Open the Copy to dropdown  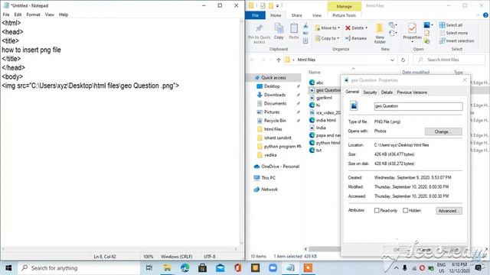pos(327,38)
